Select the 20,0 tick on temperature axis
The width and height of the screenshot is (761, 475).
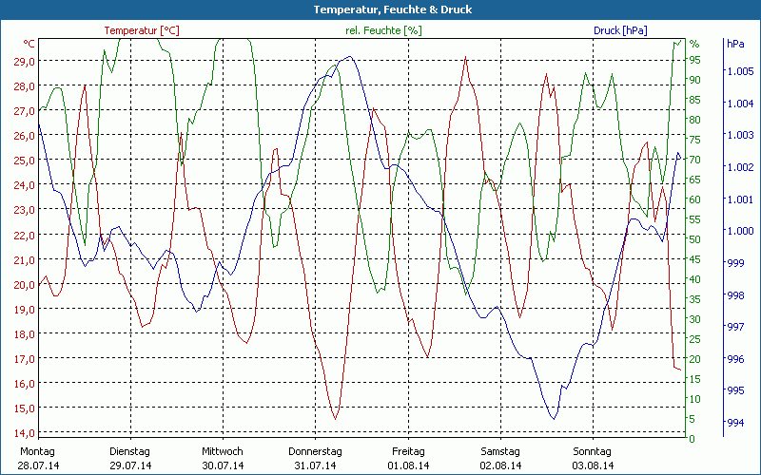25,284
